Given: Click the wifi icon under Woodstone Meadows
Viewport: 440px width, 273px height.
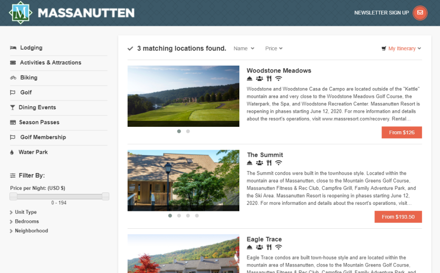Looking at the screenshot, I should click(279, 79).
